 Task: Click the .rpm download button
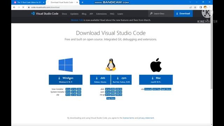(x=121, y=80)
